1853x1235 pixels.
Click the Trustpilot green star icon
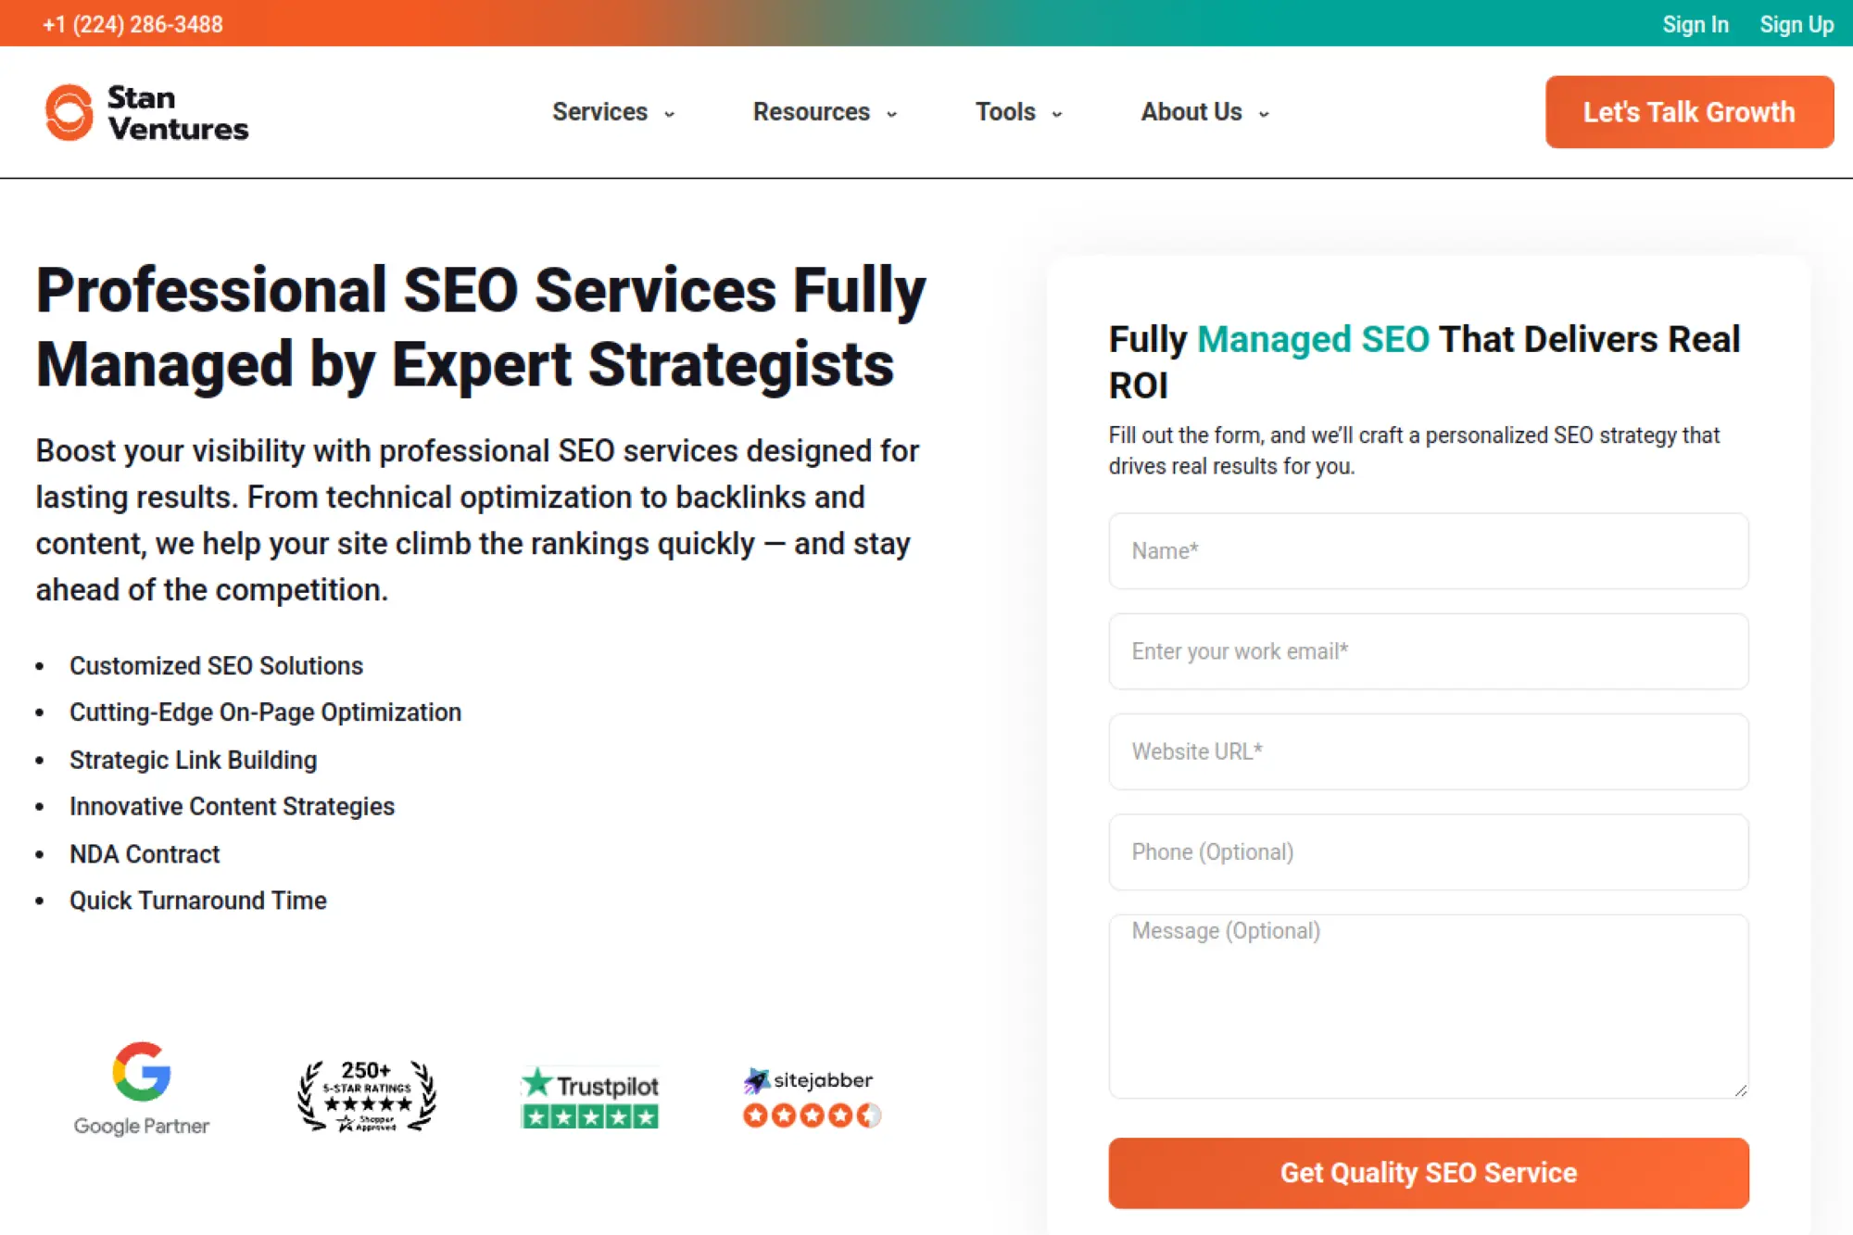[x=538, y=1081]
